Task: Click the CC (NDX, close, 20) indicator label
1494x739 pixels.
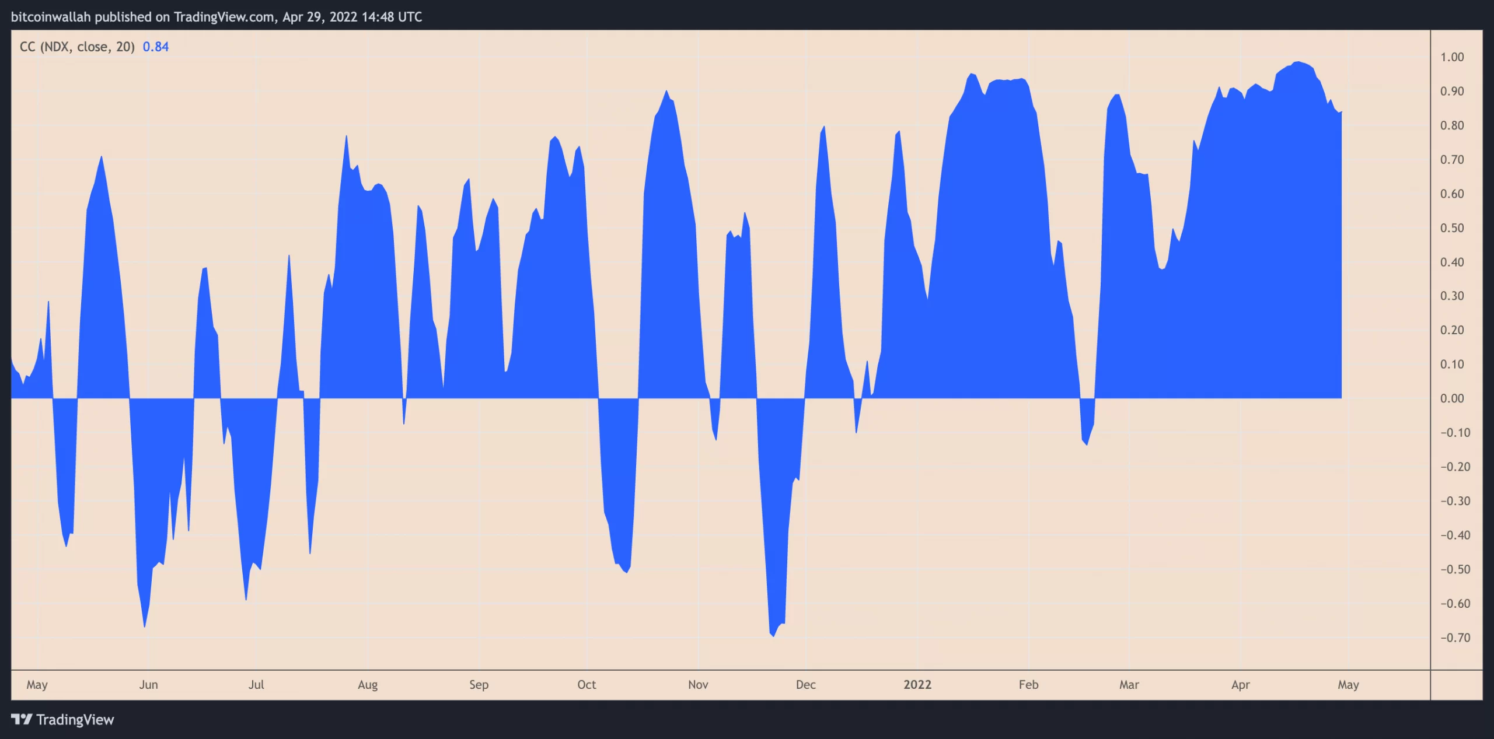Action: (77, 47)
